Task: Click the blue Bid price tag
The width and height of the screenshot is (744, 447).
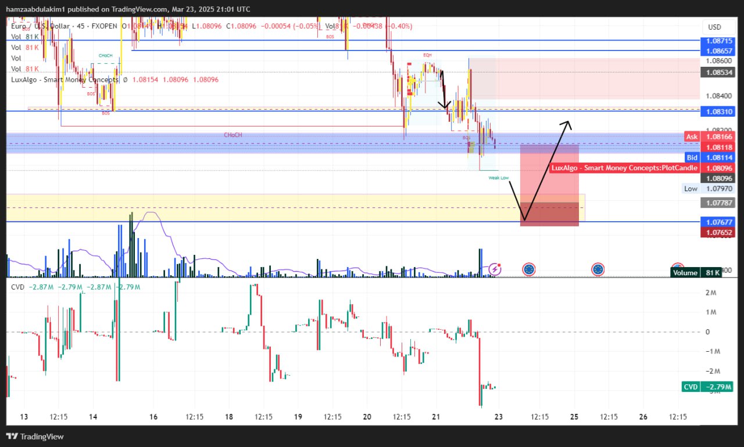Action: pos(692,157)
